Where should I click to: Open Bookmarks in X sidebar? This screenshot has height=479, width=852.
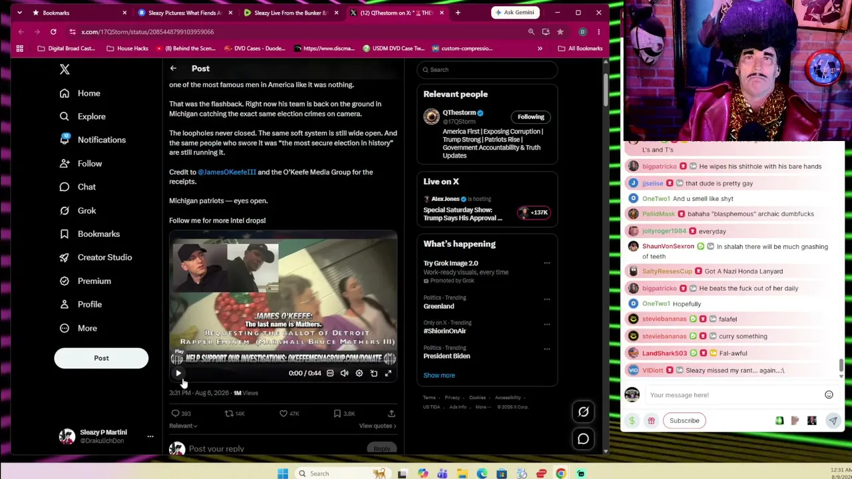(x=90, y=234)
